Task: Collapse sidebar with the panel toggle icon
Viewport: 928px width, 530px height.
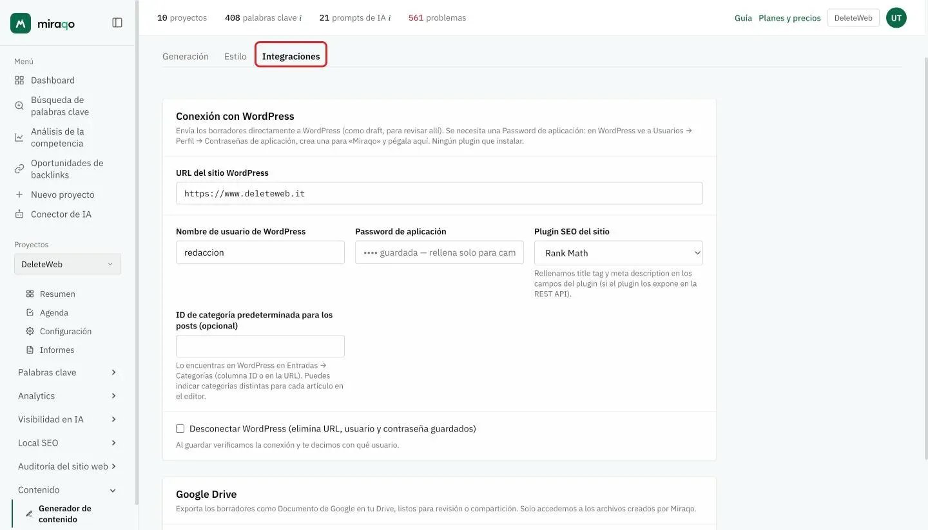Action: click(x=117, y=23)
